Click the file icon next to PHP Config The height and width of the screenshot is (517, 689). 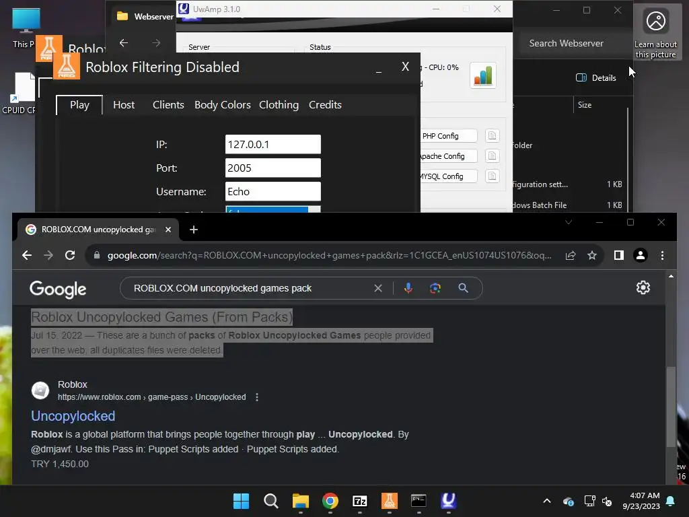[x=492, y=136]
